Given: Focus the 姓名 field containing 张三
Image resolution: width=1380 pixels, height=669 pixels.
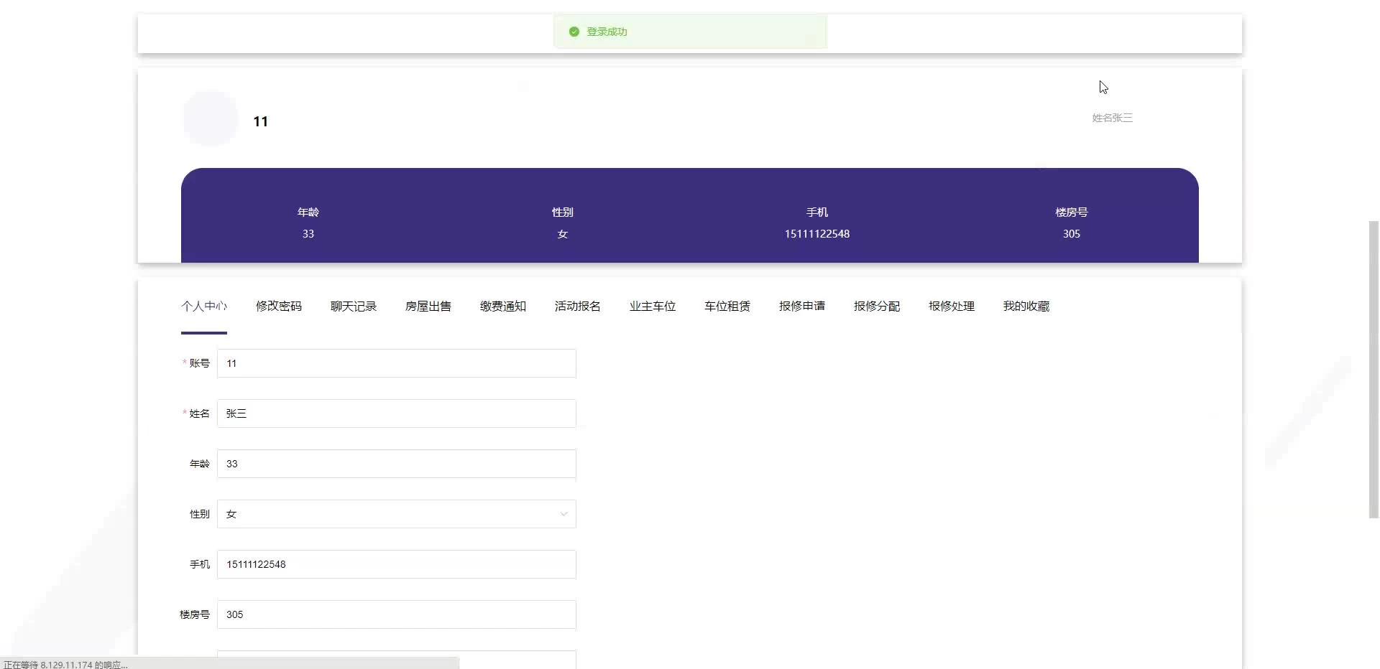Looking at the screenshot, I should (397, 413).
